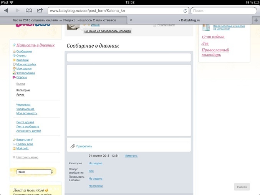Click the Изменить link next to date
The width and height of the screenshot is (260, 195).
click(x=131, y=155)
